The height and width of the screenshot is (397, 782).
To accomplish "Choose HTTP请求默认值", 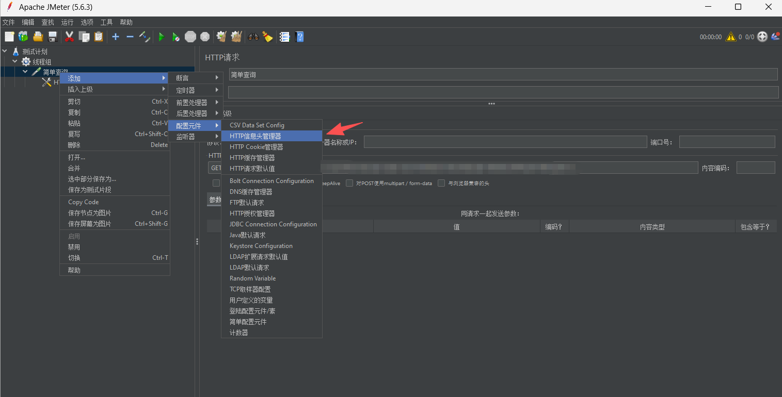I will [x=272, y=169].
